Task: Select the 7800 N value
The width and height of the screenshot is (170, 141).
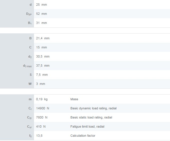Action: click(x=42, y=117)
